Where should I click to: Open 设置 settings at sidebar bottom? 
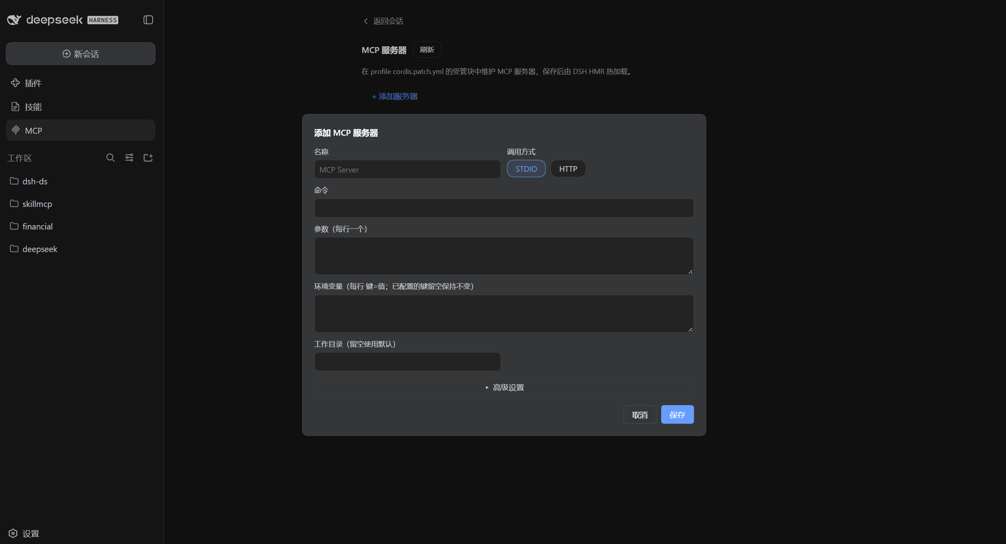(x=24, y=533)
